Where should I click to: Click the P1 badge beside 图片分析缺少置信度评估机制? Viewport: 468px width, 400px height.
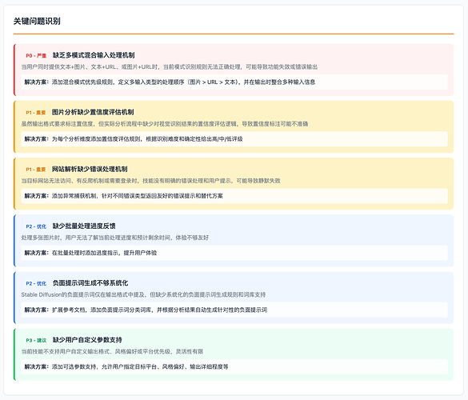click(x=36, y=113)
